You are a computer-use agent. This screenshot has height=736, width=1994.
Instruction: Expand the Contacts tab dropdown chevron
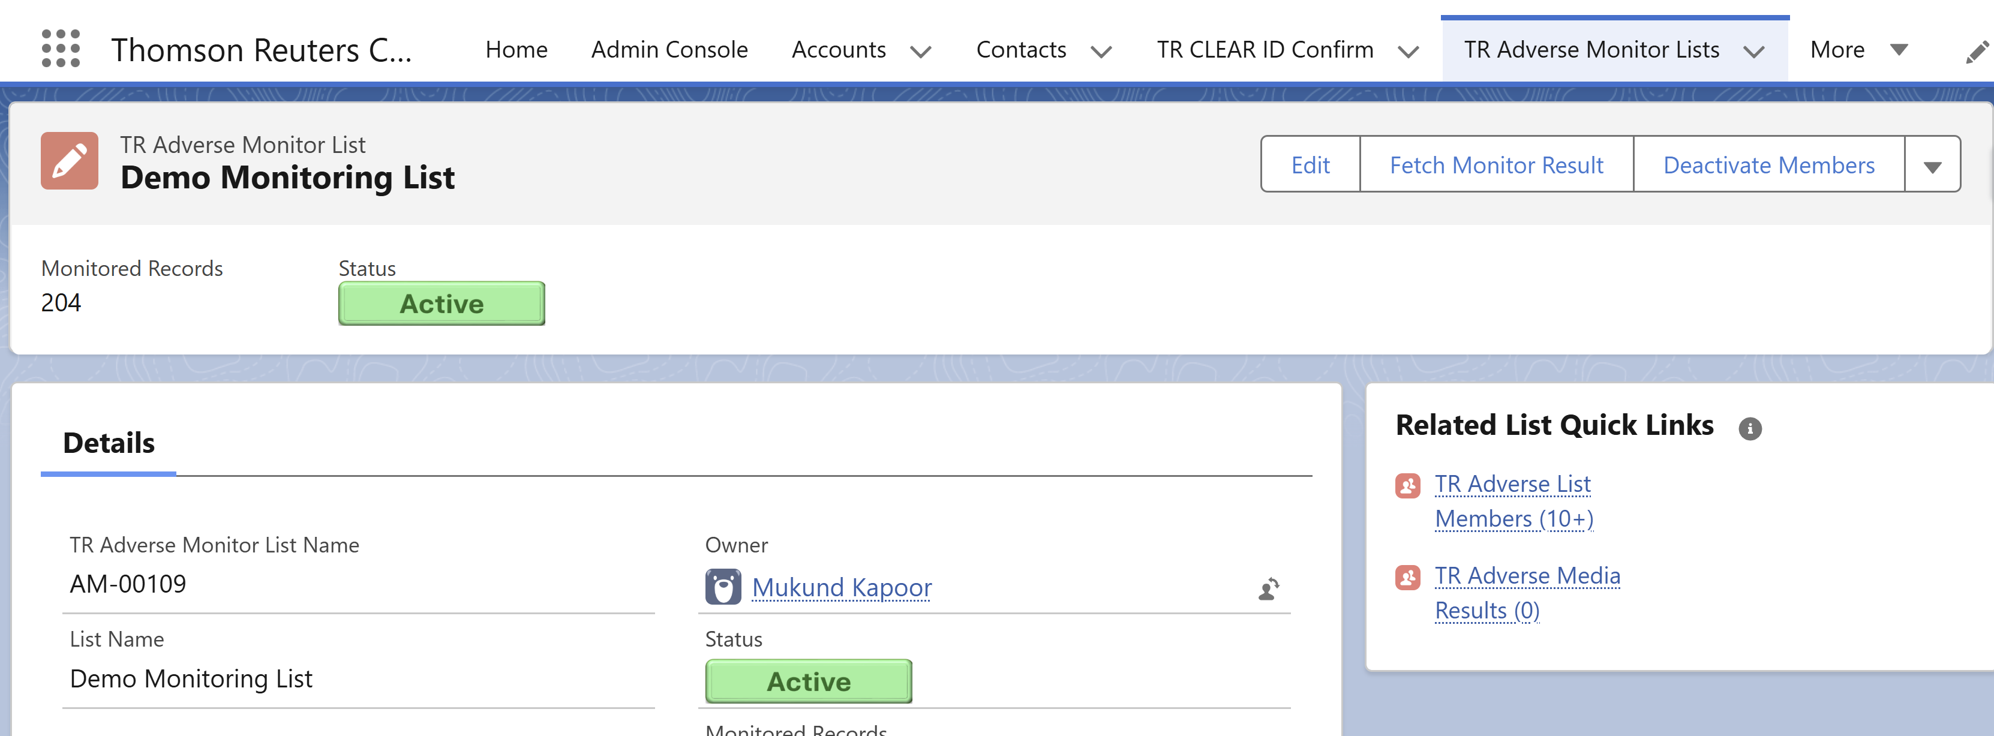click(x=1101, y=52)
